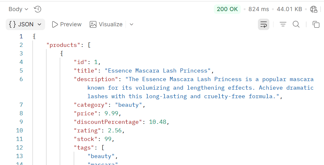Click the "Essence Mascara Lash Princess" title value
This screenshot has height=165, width=324.
[x=158, y=71]
